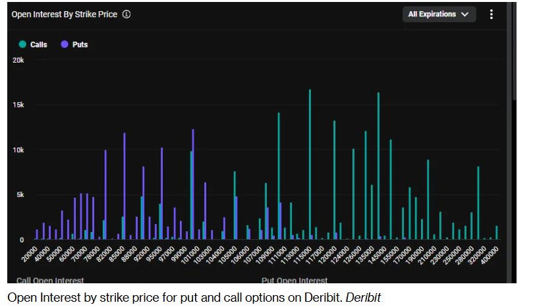Select the tallest call bar near 115000
This screenshot has height=307, width=535.
(x=310, y=165)
